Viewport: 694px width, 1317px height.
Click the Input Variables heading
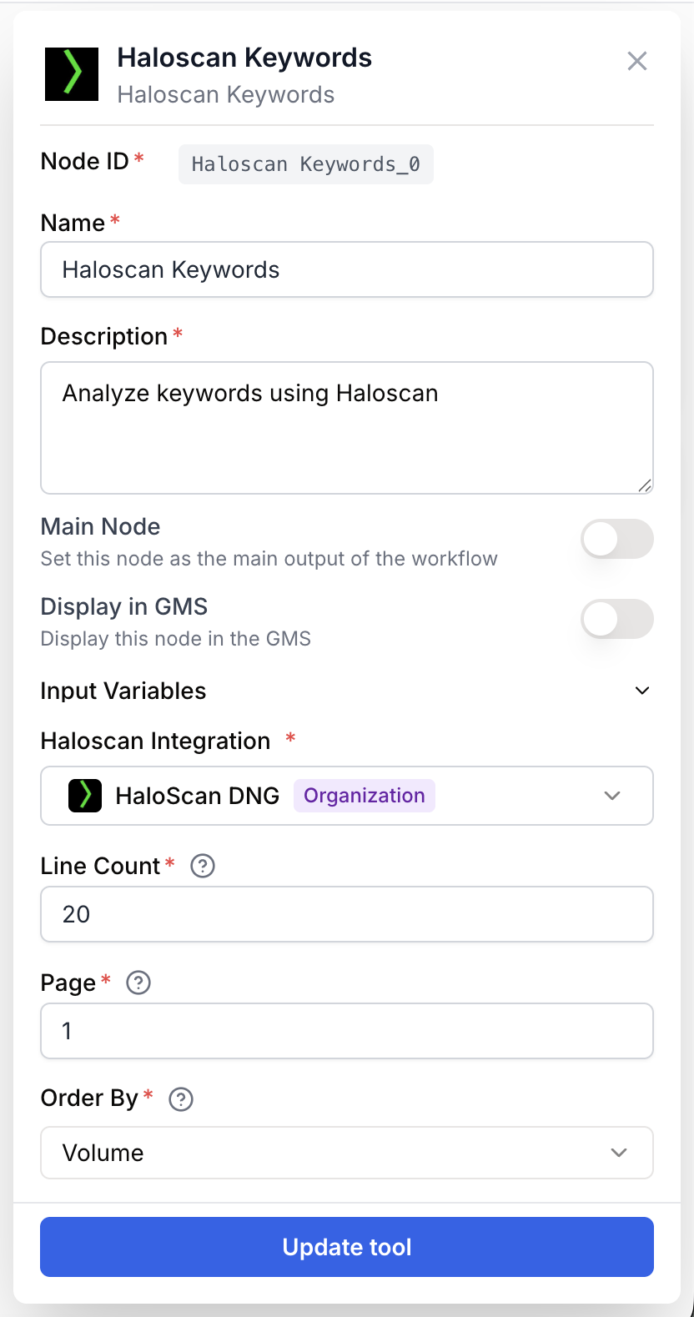[x=123, y=691]
